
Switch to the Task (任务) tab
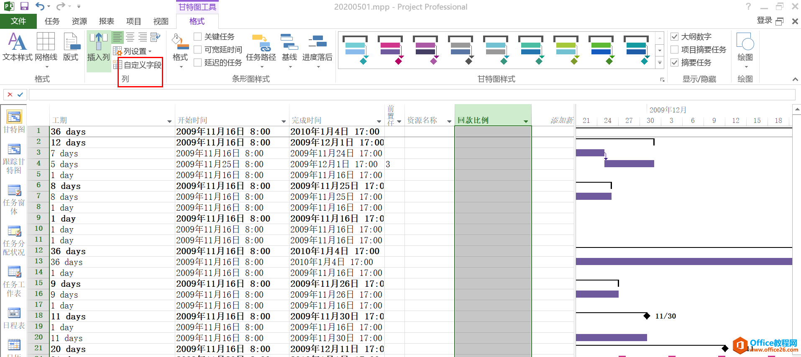click(x=52, y=21)
